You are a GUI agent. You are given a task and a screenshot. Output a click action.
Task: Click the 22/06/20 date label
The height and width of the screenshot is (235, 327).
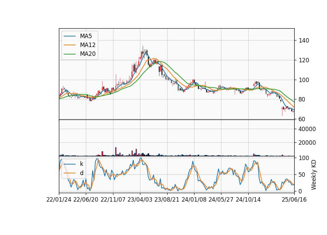86,200
